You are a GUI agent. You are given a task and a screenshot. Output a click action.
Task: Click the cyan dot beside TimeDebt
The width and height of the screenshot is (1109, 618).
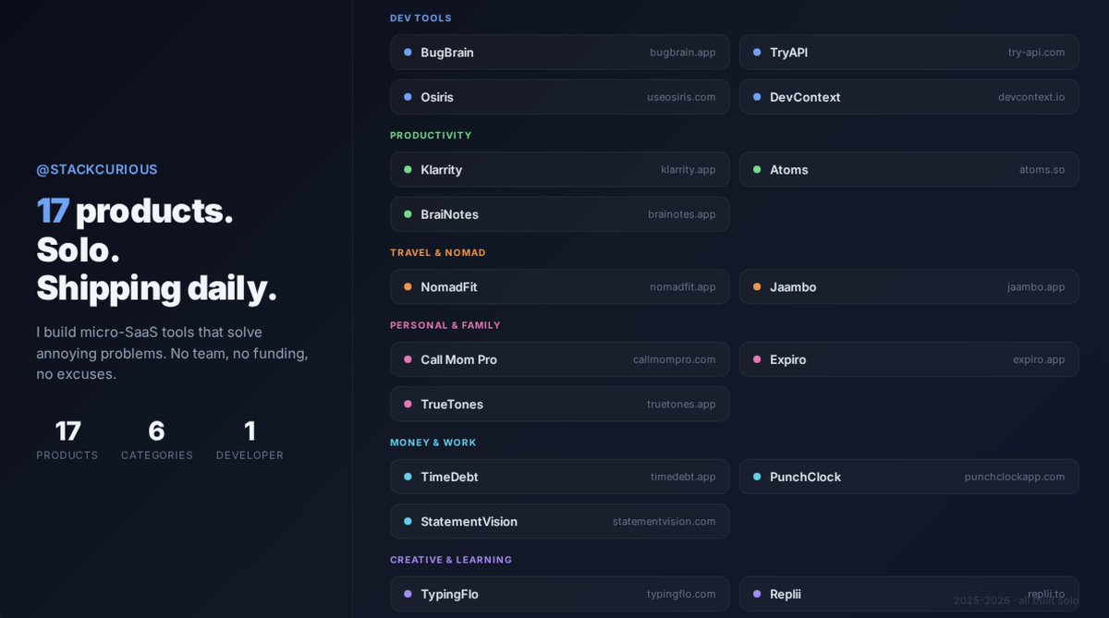408,477
